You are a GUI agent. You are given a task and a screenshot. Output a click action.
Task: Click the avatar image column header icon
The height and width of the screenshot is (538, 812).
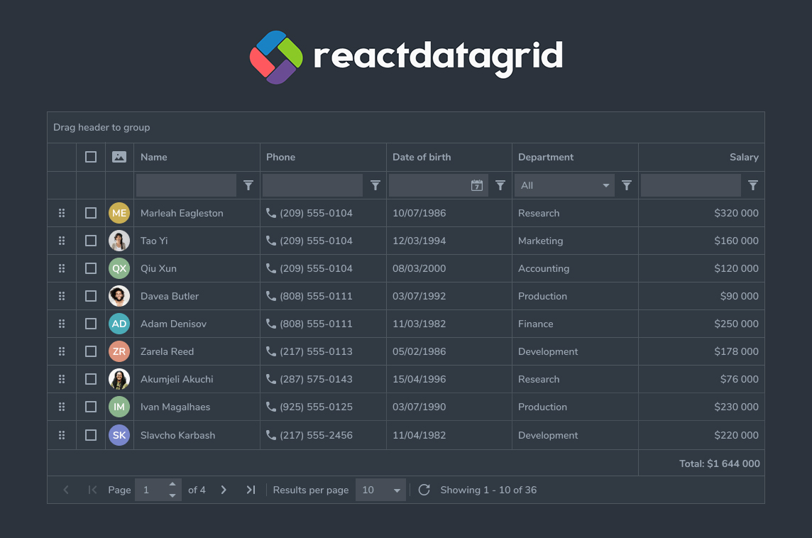(x=119, y=157)
